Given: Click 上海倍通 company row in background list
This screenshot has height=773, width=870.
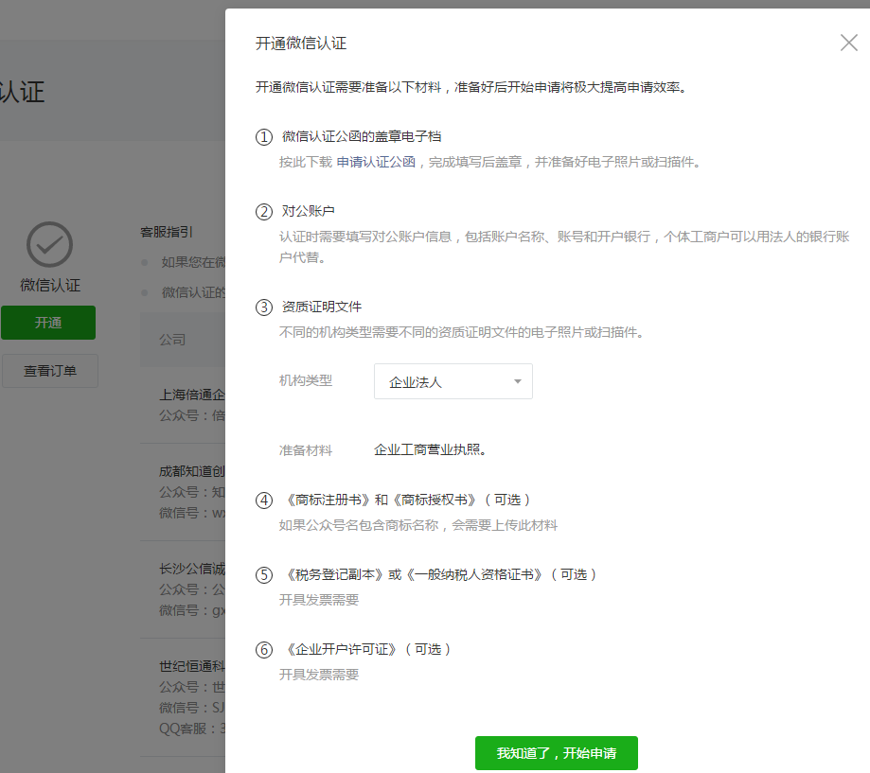Looking at the screenshot, I should click(x=183, y=405).
